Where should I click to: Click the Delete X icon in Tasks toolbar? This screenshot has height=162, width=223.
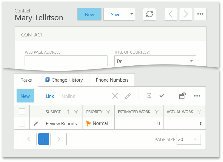(x=115, y=96)
